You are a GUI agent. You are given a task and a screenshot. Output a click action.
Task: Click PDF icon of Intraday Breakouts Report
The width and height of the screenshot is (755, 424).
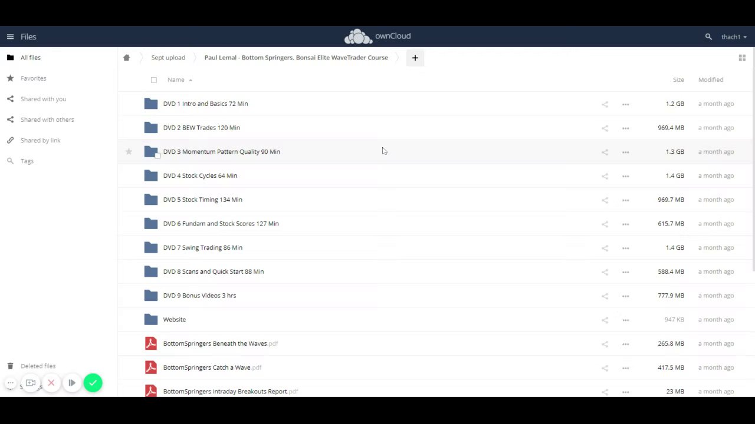[x=151, y=391]
